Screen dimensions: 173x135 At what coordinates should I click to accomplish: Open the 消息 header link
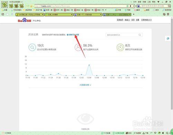(x=127, y=20)
